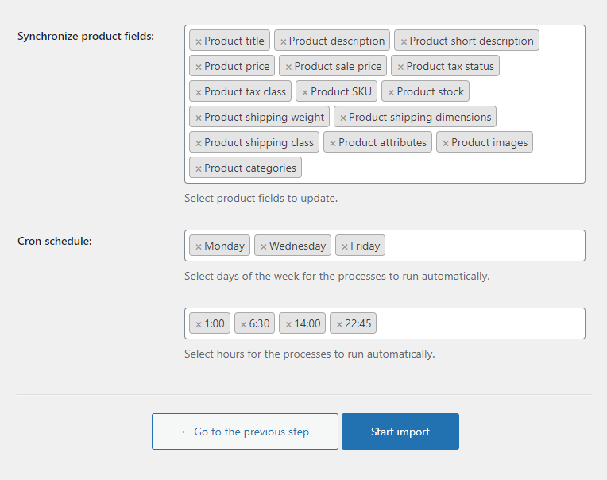
Task: Click the Cron schedule label
Action: 55,241
